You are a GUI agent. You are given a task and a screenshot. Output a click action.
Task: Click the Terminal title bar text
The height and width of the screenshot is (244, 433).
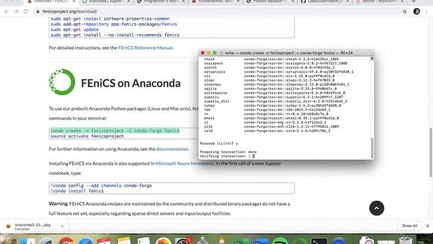(x=289, y=53)
